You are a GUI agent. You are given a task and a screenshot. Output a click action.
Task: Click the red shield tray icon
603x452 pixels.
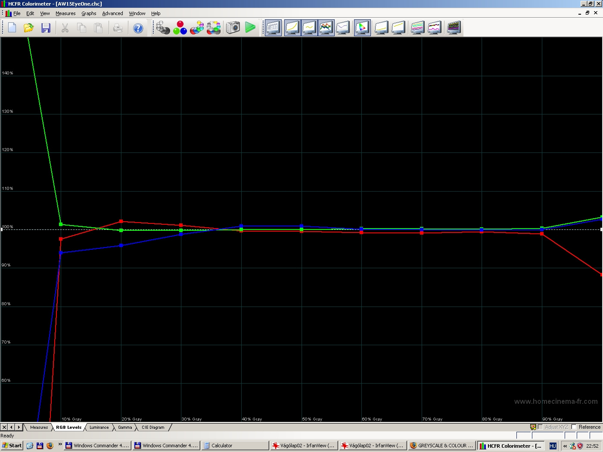[580, 446]
